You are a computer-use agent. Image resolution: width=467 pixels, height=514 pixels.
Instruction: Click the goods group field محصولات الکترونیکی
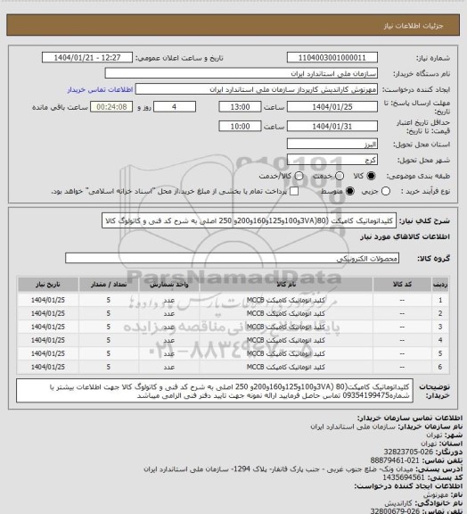point(232,258)
